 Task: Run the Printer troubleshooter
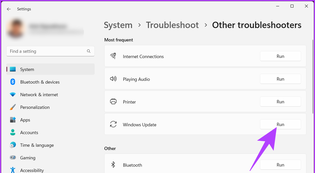click(280, 102)
